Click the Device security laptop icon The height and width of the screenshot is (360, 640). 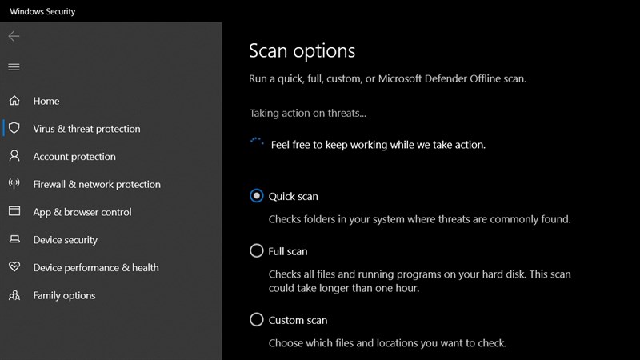[14, 240]
